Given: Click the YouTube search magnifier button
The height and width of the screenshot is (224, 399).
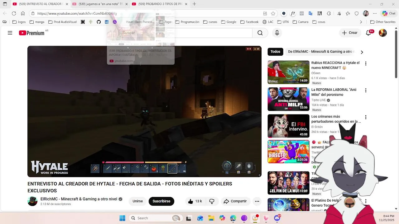Looking at the screenshot, I should (x=260, y=33).
